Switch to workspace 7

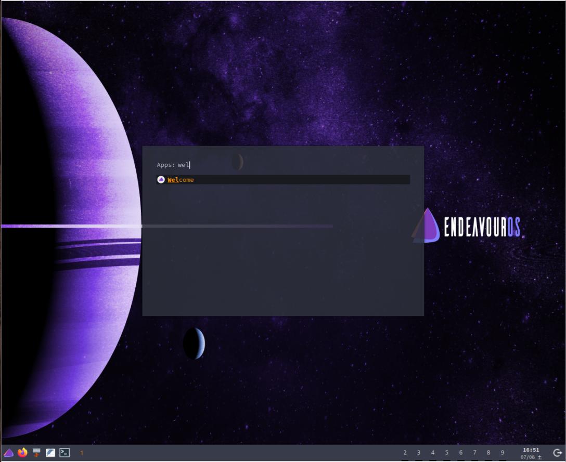474,453
